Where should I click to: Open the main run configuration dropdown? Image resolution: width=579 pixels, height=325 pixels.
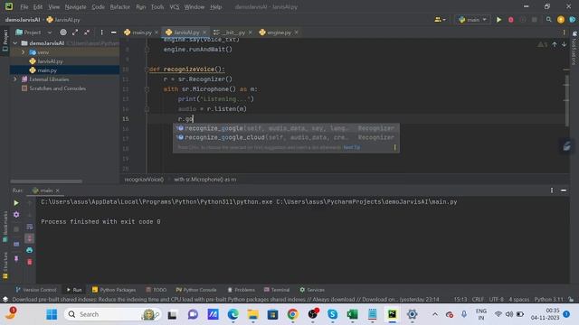point(472,20)
